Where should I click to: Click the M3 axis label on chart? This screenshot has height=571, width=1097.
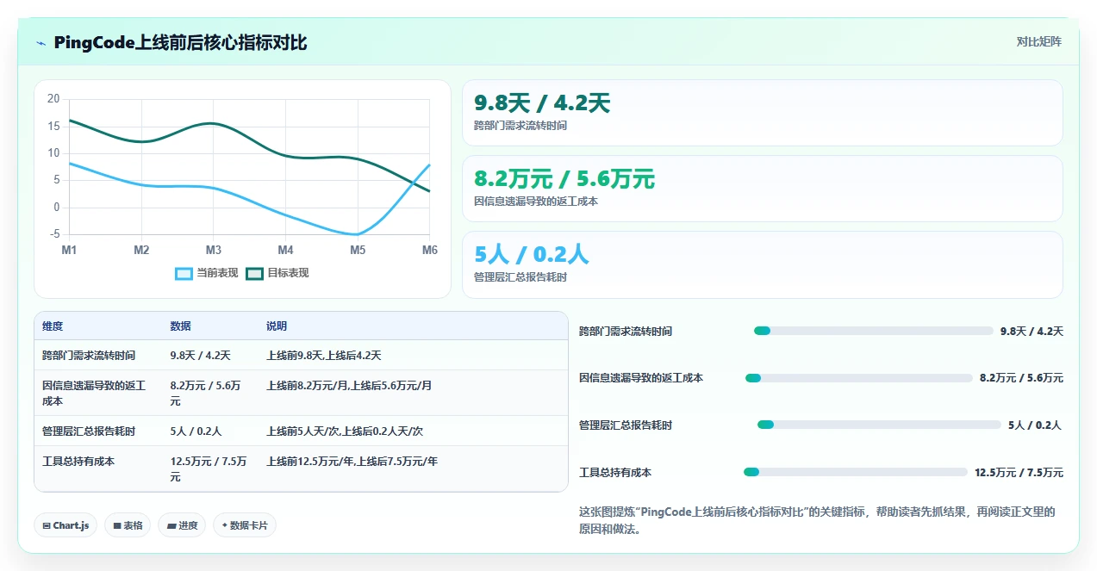pyautogui.click(x=213, y=250)
